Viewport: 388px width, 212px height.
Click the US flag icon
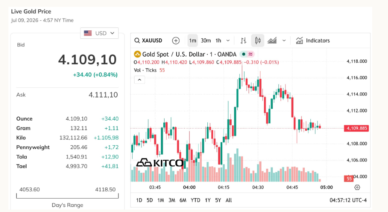[x=88, y=33]
